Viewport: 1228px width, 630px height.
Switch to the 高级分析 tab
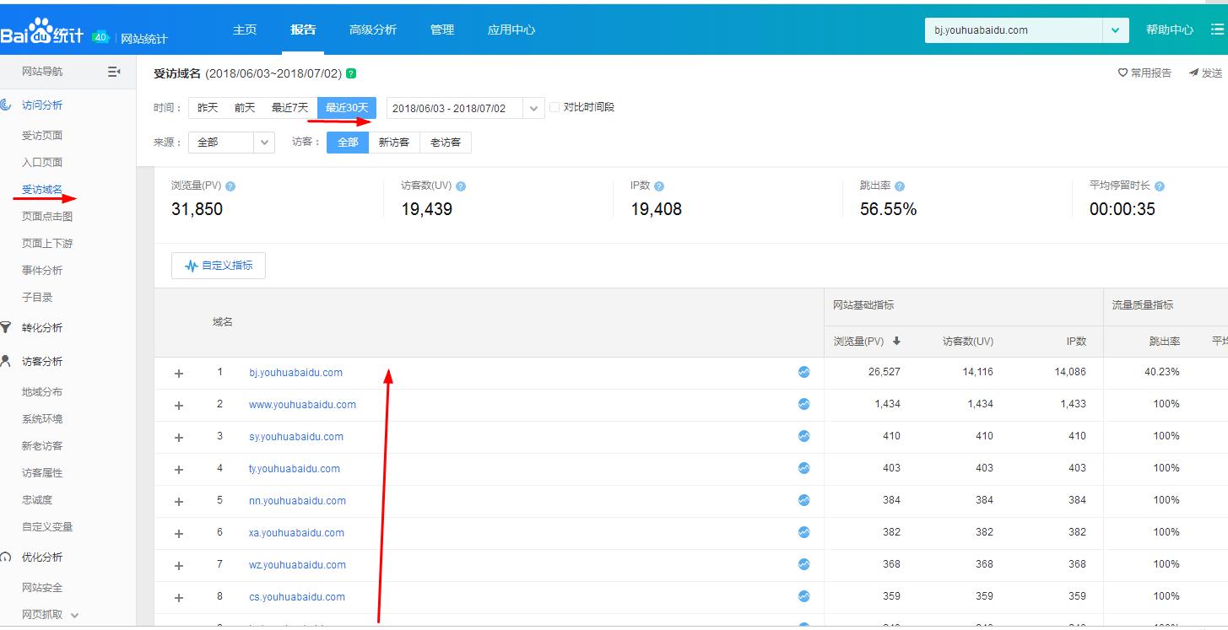[x=372, y=30]
